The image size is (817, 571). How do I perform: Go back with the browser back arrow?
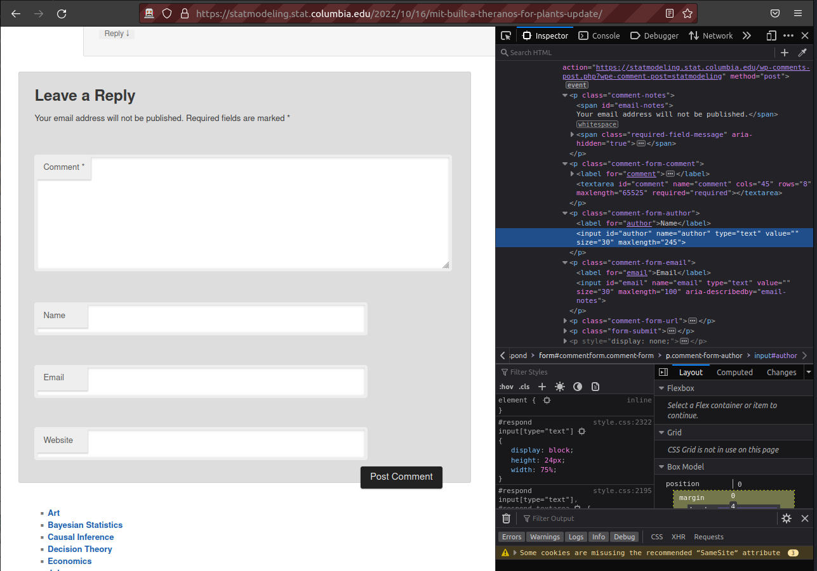click(x=16, y=13)
